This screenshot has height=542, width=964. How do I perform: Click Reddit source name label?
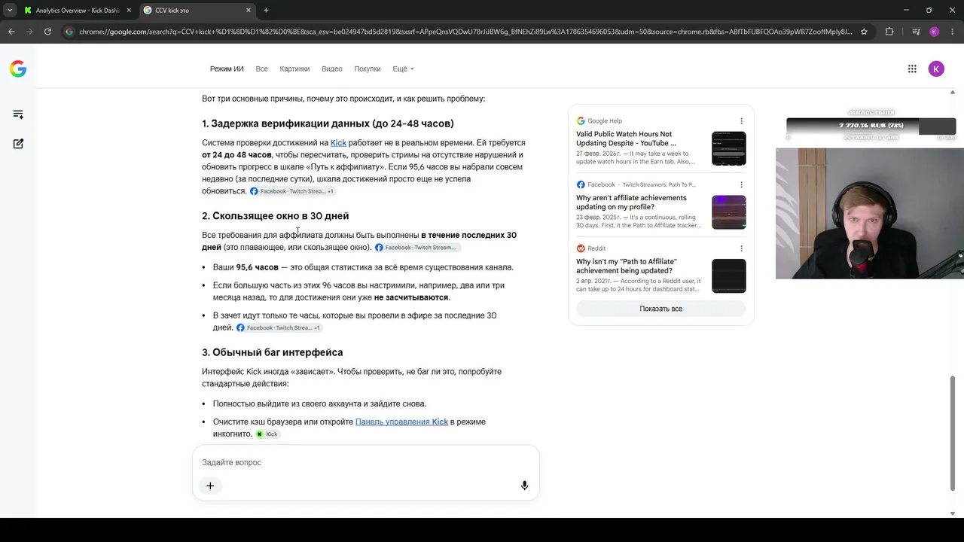tap(596, 248)
